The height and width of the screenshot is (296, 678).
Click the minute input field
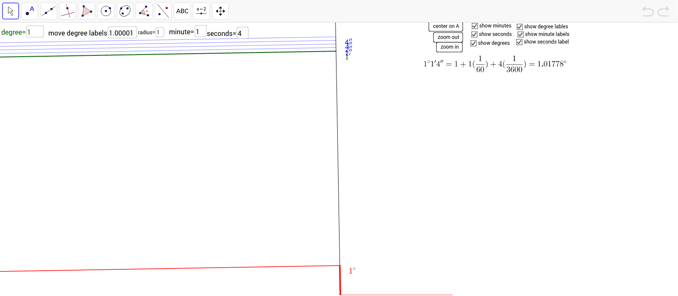point(200,31)
